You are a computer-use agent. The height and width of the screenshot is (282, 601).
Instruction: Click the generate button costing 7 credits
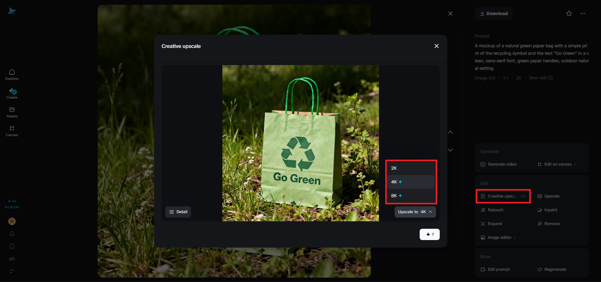(430, 234)
